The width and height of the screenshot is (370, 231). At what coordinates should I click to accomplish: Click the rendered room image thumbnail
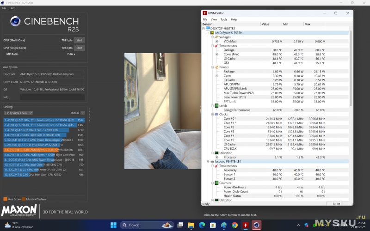pos(163,111)
